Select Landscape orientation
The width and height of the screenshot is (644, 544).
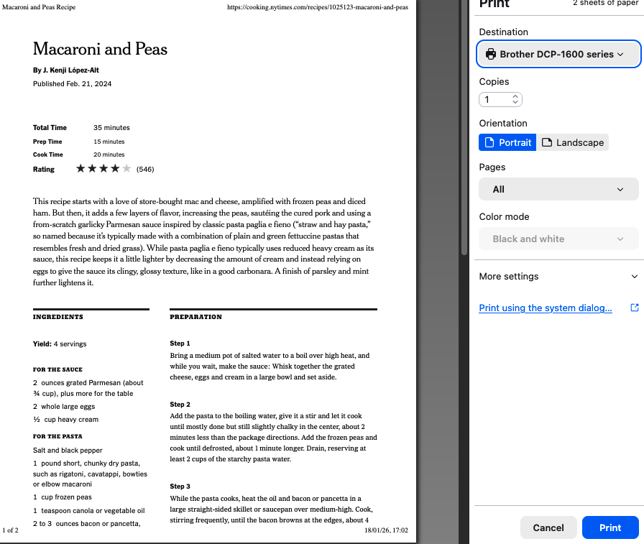point(573,142)
